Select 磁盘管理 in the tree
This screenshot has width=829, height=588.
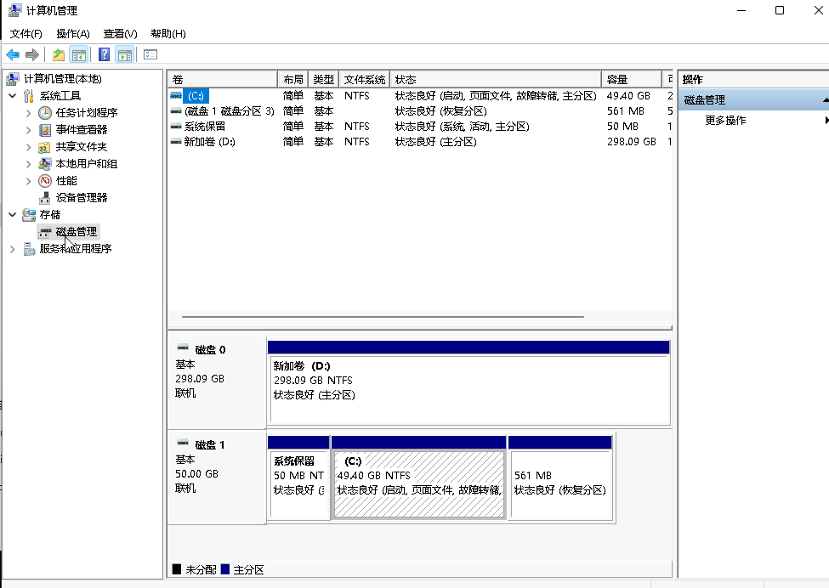coord(77,232)
